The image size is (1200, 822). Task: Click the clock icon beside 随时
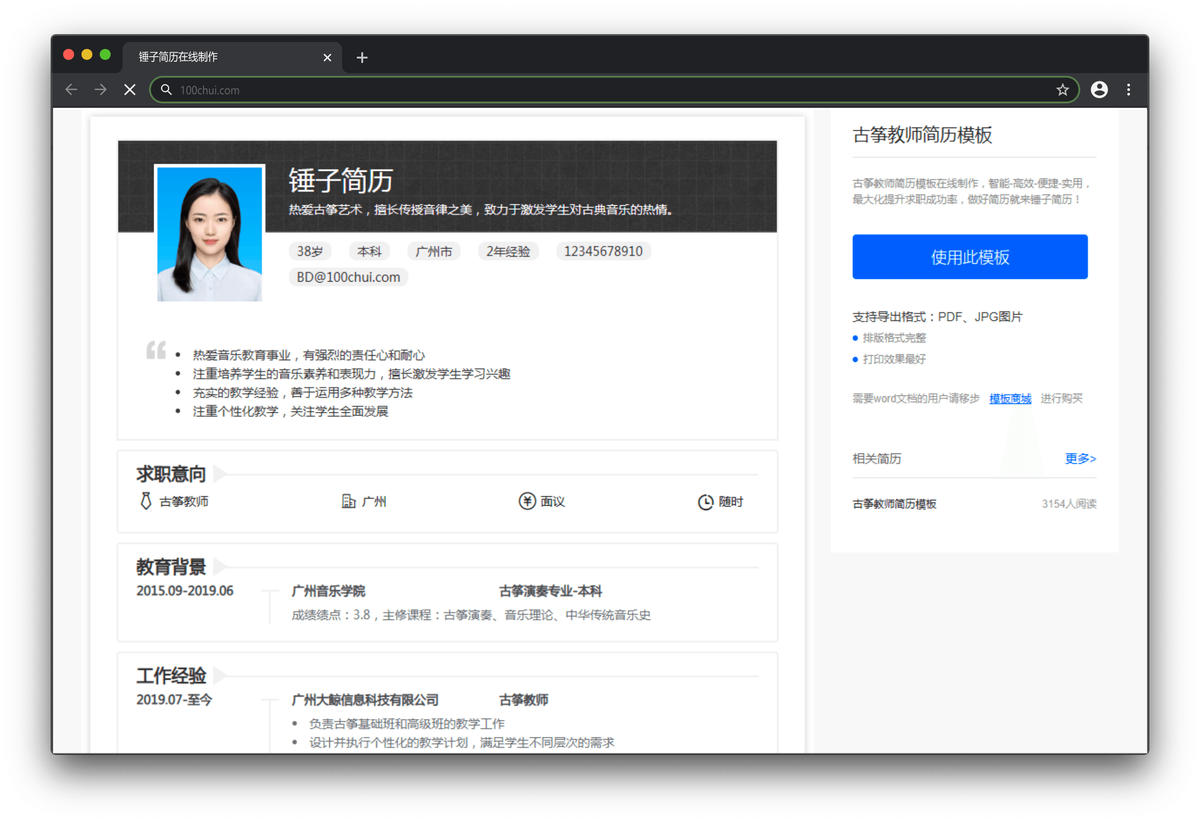[705, 502]
